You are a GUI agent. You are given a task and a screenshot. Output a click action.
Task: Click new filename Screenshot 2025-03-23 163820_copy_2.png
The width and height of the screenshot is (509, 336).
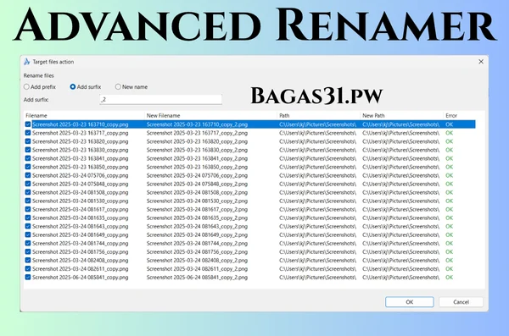click(197, 141)
